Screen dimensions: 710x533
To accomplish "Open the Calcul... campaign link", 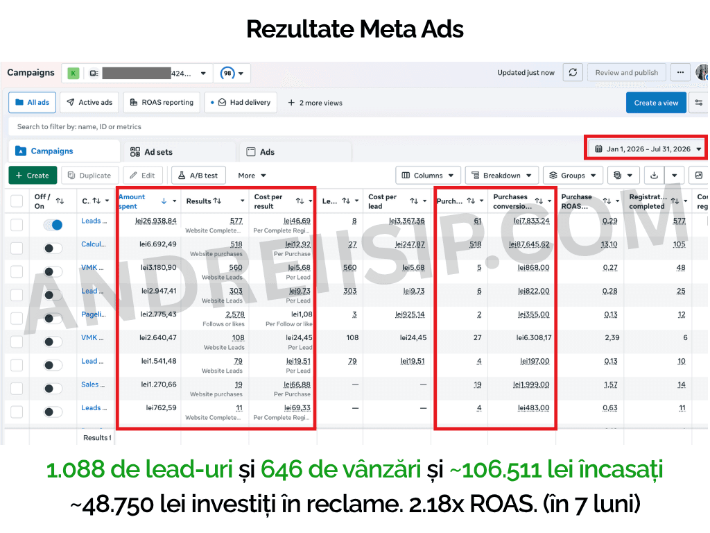I will coord(94,244).
